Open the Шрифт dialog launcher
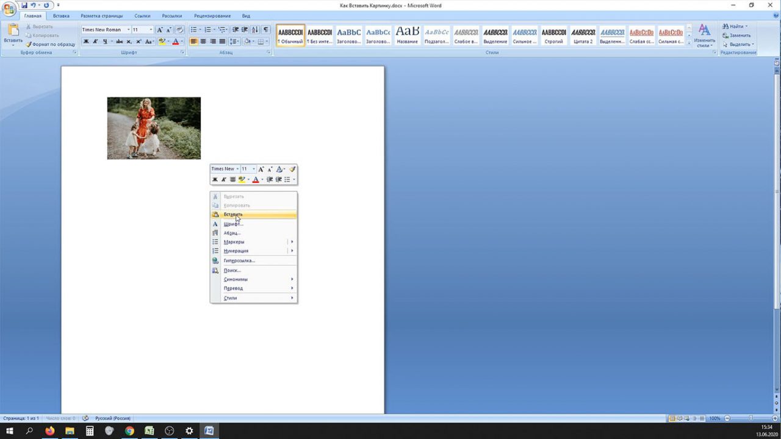Screen dimensions: 781x439 (182, 53)
